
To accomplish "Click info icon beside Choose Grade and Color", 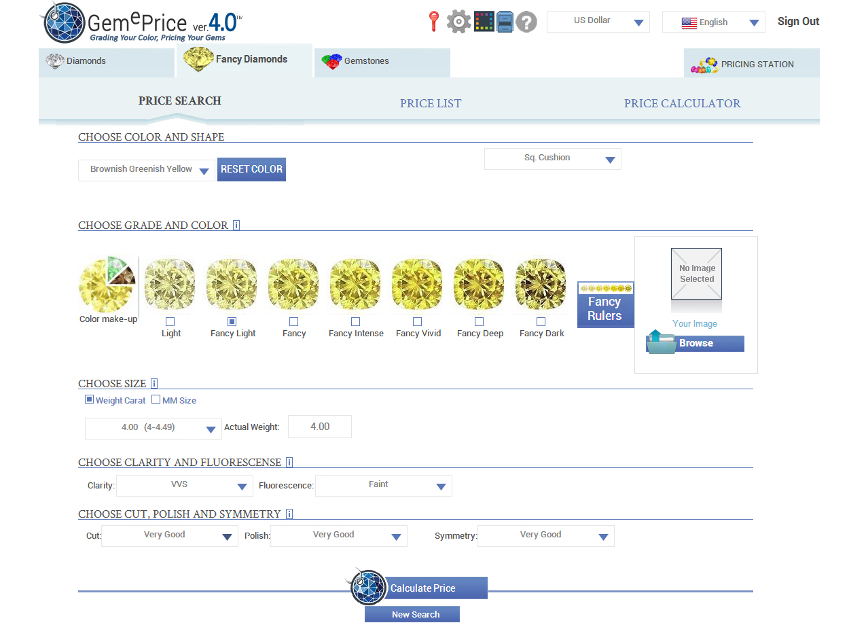I will click(x=236, y=226).
